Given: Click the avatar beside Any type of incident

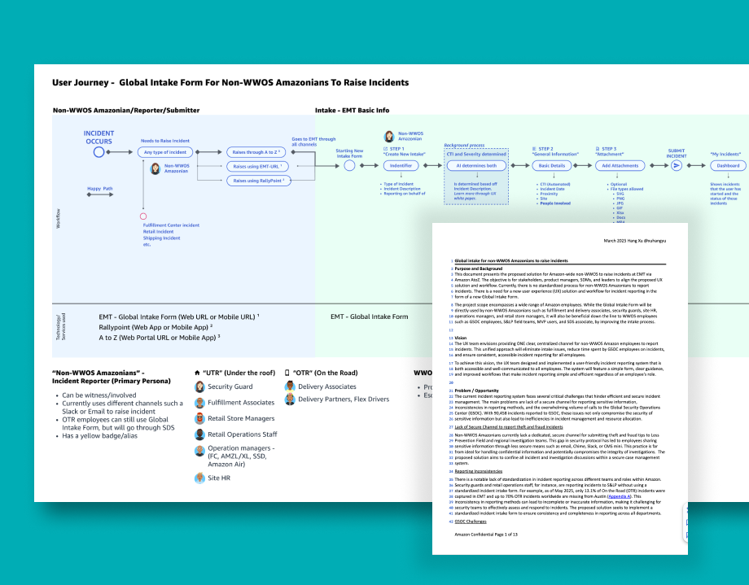Looking at the screenshot, I should pyautogui.click(x=155, y=168).
